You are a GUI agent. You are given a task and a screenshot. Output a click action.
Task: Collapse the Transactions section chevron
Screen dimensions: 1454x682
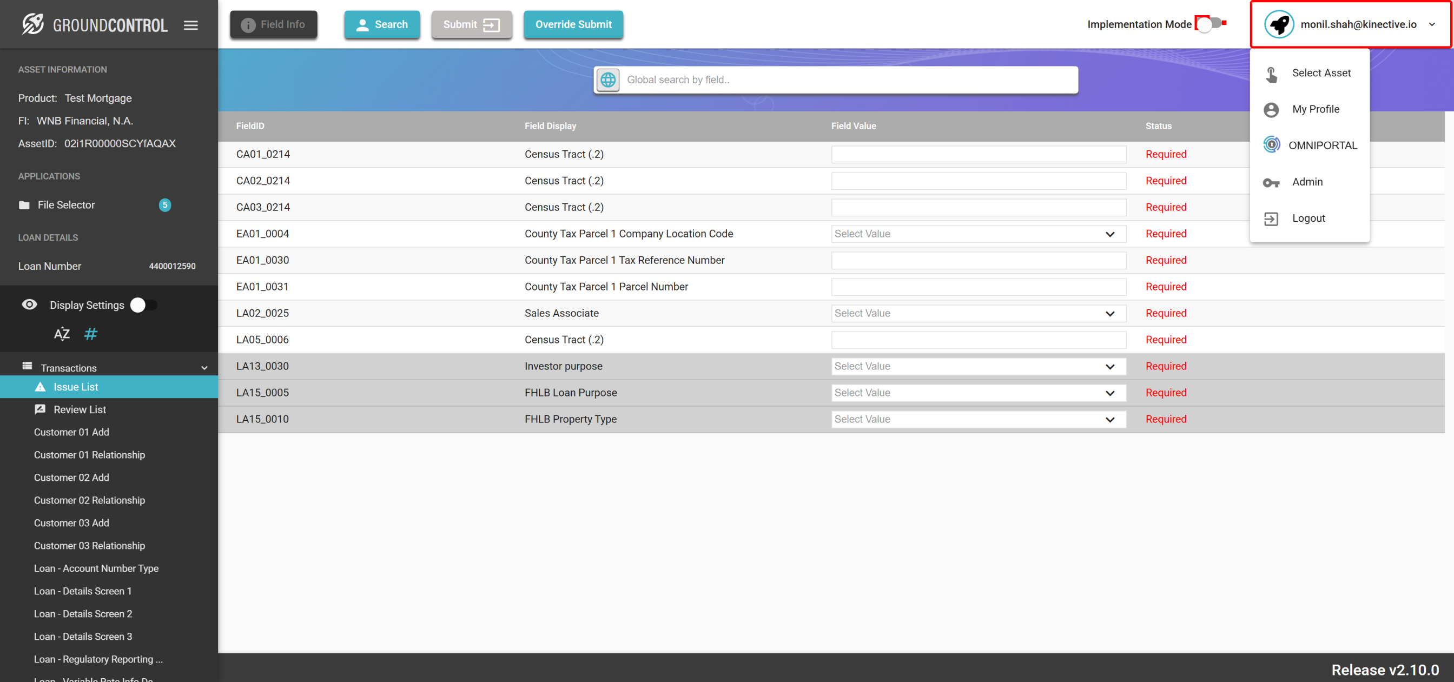(x=204, y=368)
